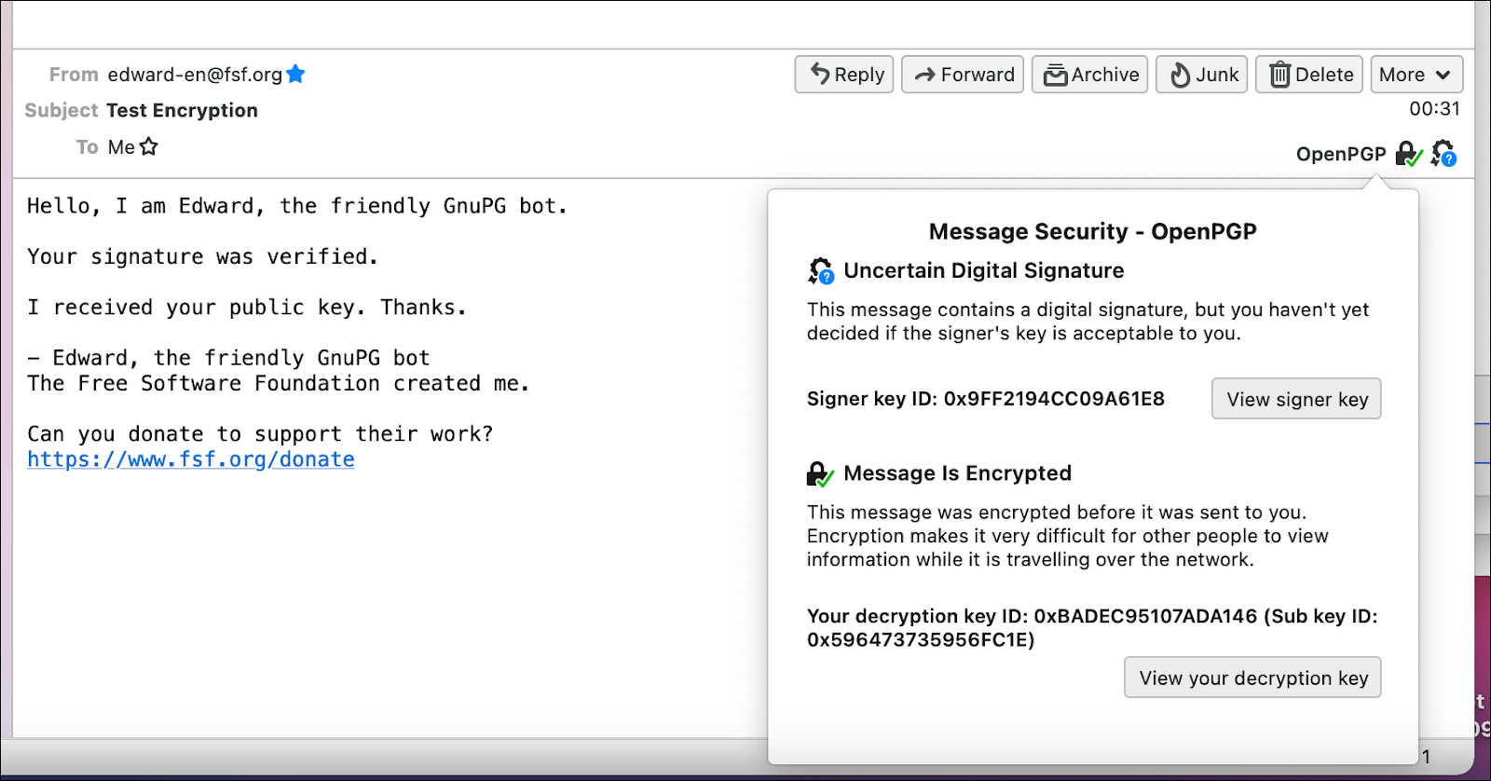
Task: Open the More actions dropdown
Action: point(1416,75)
